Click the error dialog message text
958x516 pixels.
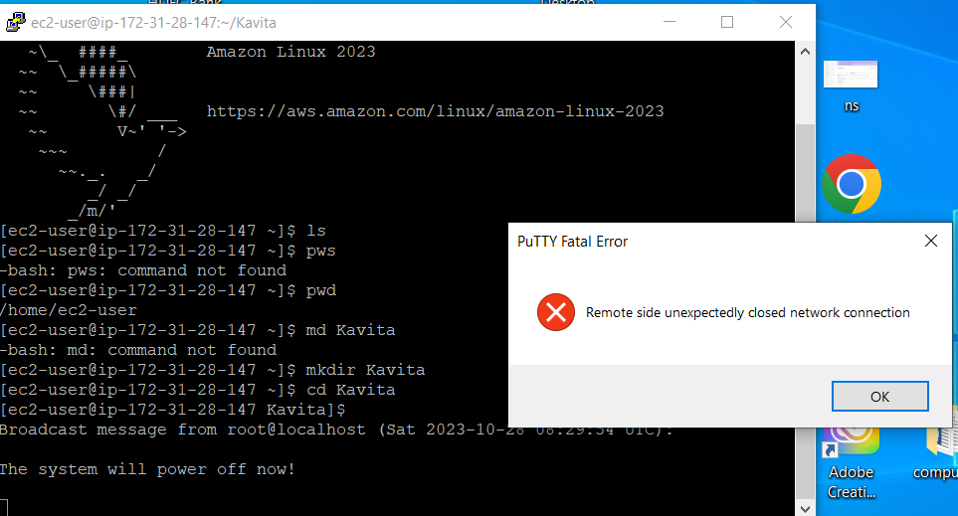[x=747, y=312]
